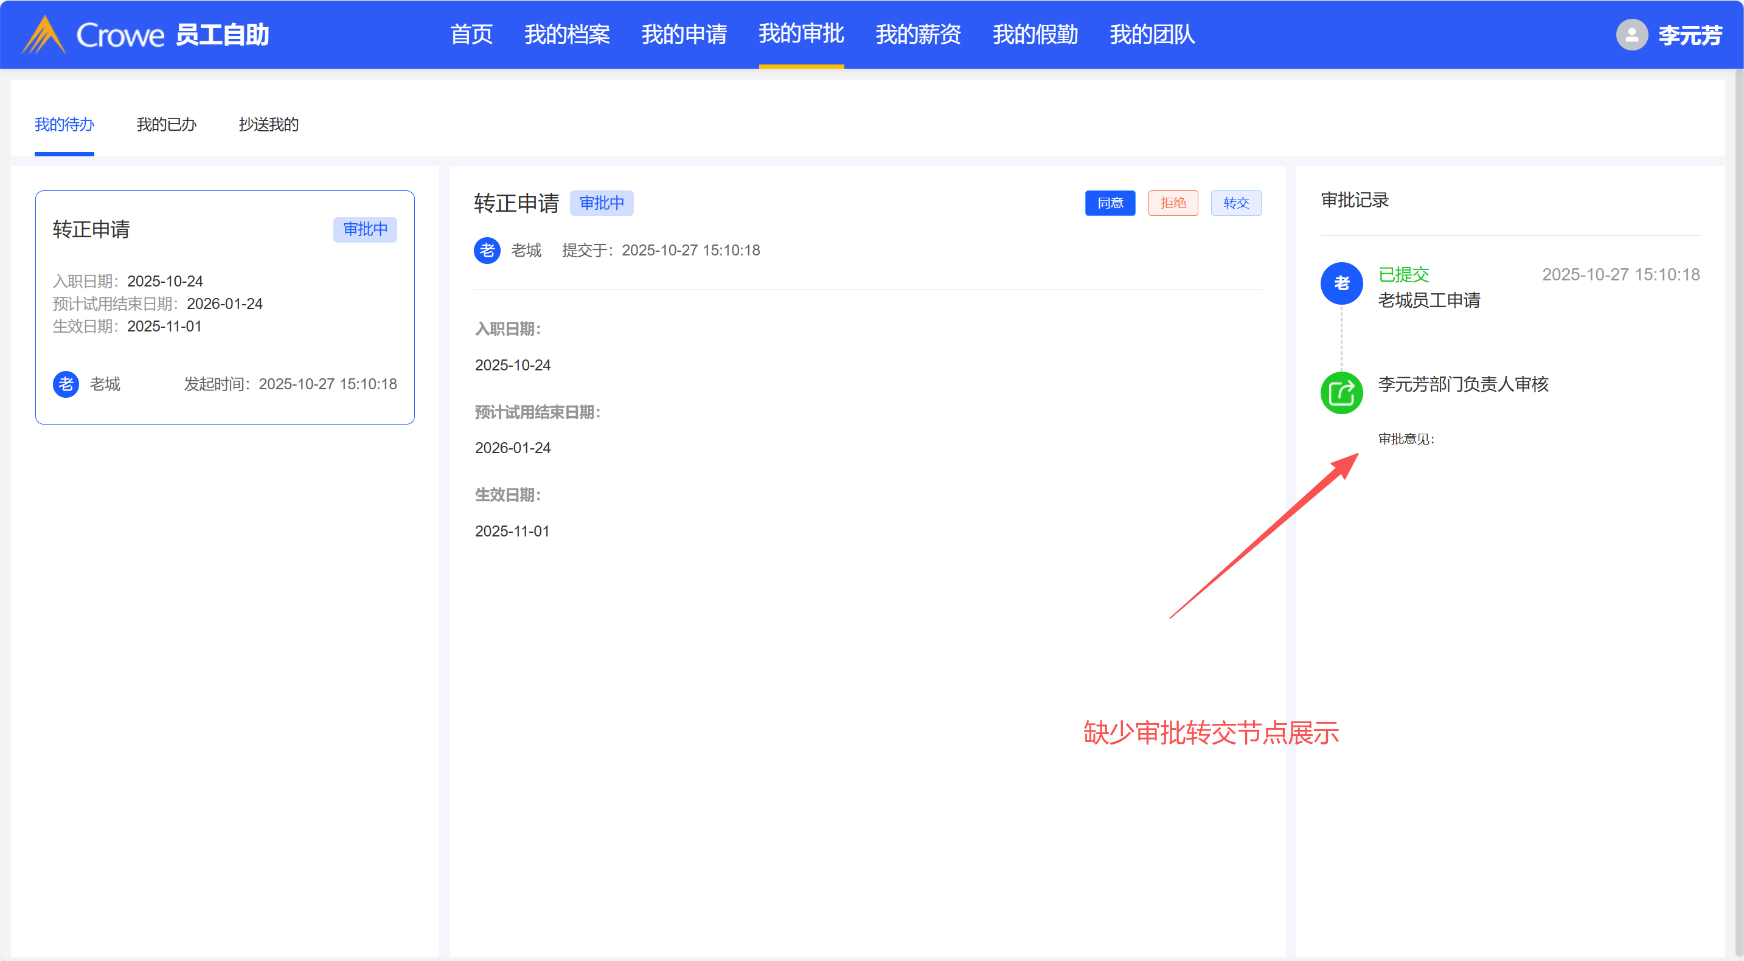Viewport: 1744px width, 961px height.
Task: Open 我的假勤 navigation item
Action: pos(1035,35)
